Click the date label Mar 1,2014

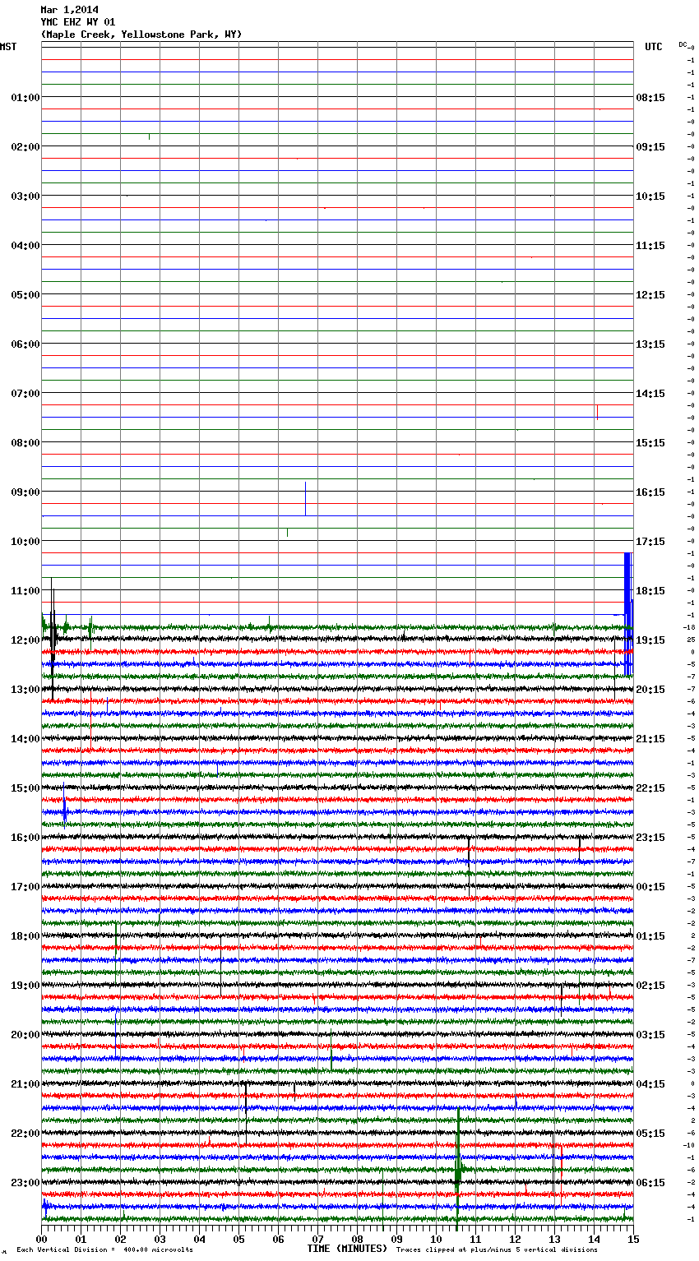(x=69, y=10)
